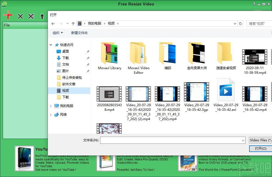
Task: Open 待上传安装包 folder in sidebar
Action: 72,77
